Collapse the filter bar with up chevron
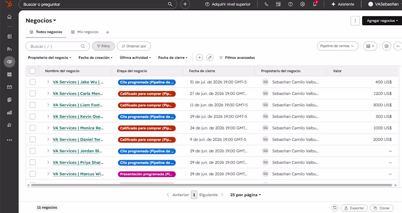402x213 pixels. (398, 46)
